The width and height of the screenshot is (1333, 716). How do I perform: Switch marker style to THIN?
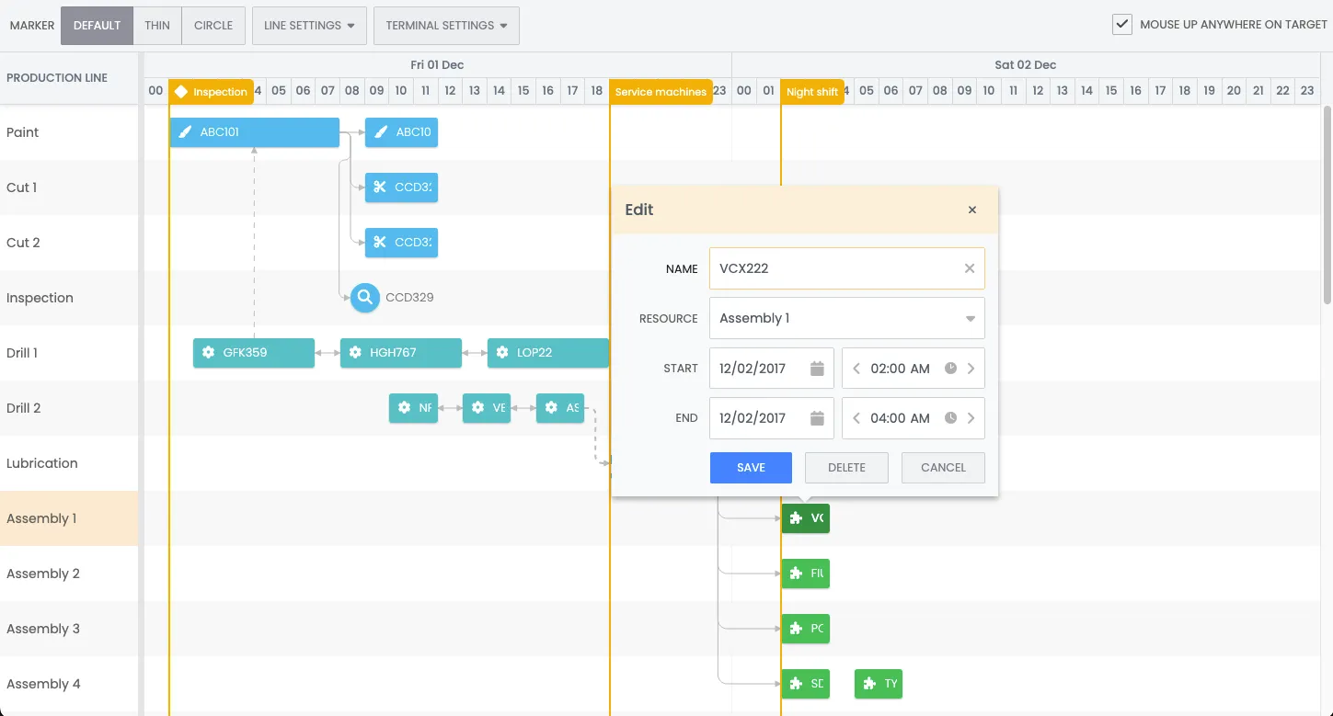[156, 25]
